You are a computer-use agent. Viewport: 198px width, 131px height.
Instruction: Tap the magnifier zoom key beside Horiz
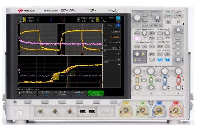point(151,15)
